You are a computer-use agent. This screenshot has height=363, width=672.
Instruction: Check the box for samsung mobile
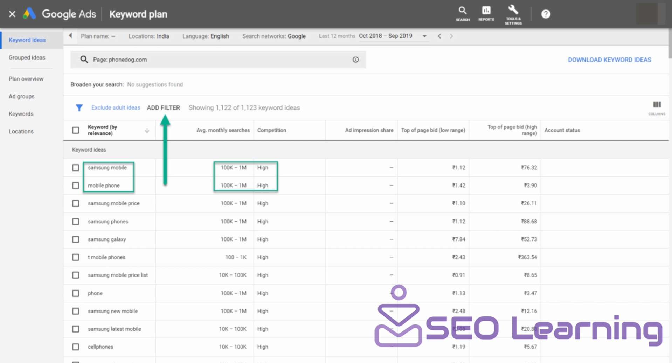(x=76, y=168)
